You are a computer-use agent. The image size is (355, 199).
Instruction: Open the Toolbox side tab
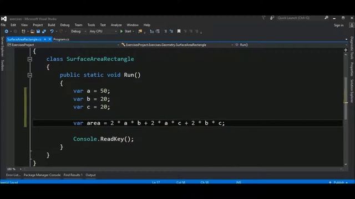[x=2, y=65]
